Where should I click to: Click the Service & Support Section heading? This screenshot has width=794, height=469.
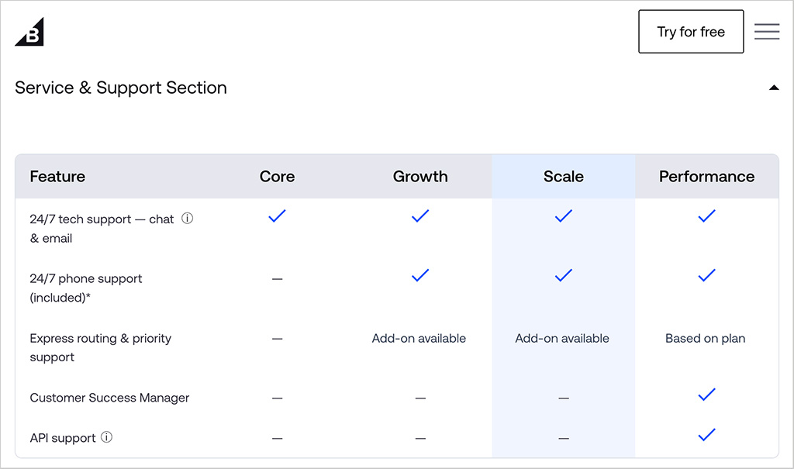(120, 88)
